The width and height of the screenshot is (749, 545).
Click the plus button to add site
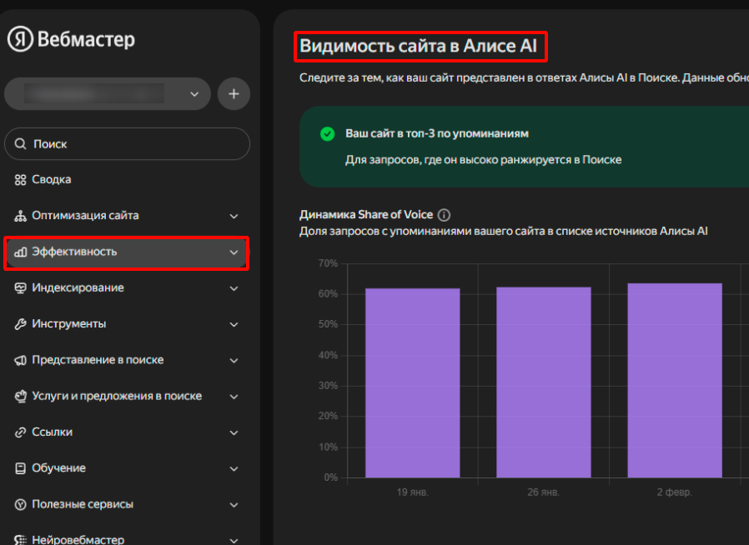(x=234, y=94)
